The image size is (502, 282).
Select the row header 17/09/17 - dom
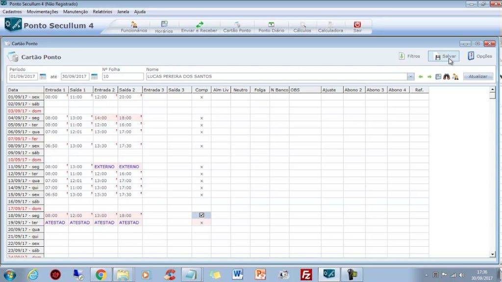pyautogui.click(x=25, y=209)
